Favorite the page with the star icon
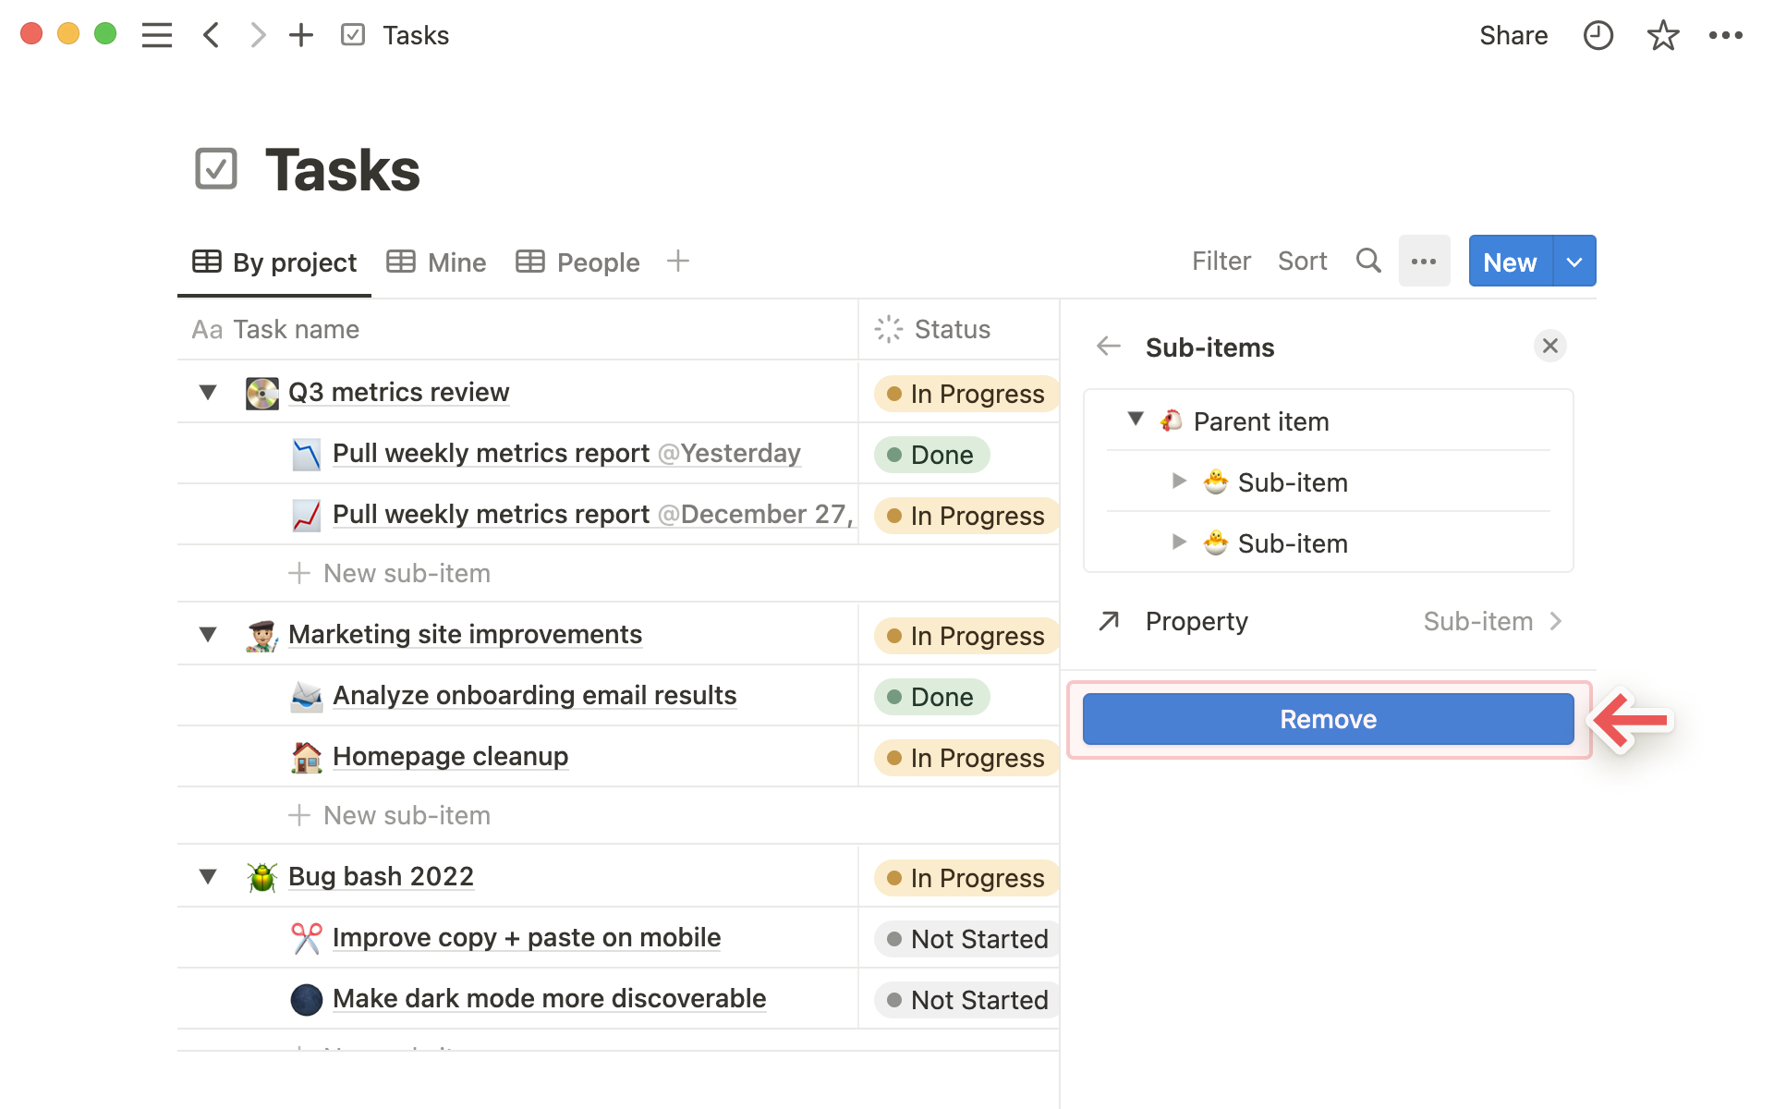 (x=1662, y=35)
